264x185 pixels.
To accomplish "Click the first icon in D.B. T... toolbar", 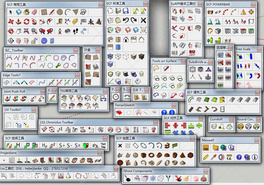I will (x=136, y=97).
